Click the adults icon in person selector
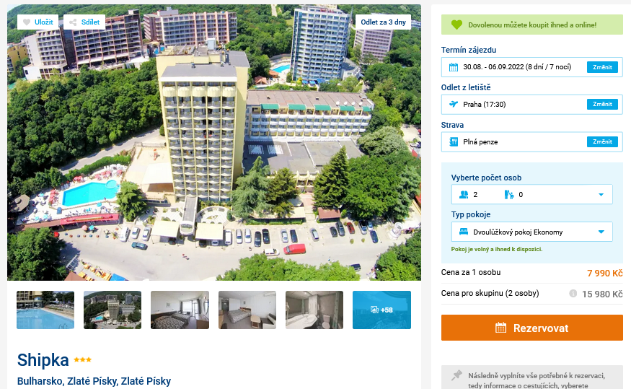The image size is (631, 389). [464, 195]
